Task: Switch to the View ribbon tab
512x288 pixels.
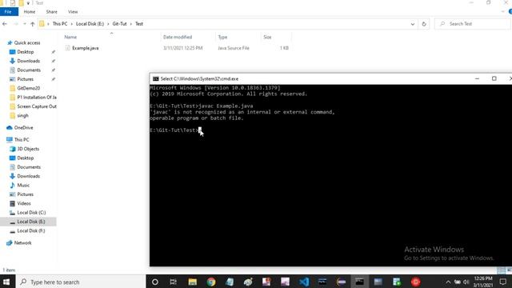Action: [x=73, y=12]
